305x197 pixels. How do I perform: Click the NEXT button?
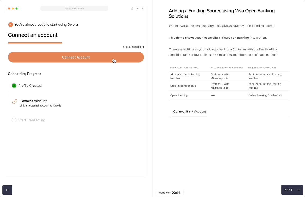pos(292,190)
